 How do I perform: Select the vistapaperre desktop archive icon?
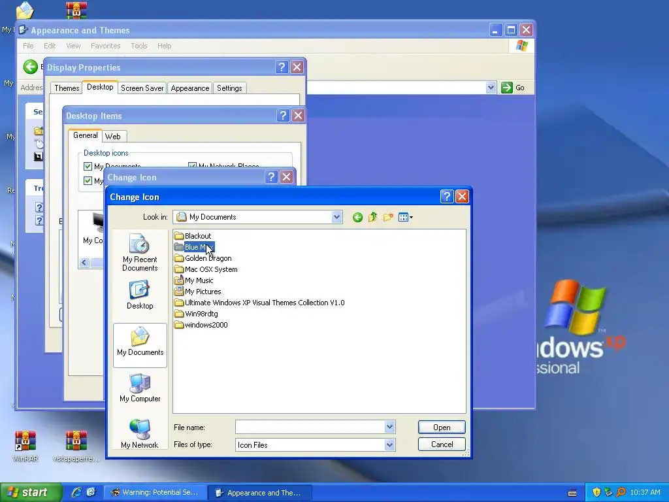tap(76, 446)
